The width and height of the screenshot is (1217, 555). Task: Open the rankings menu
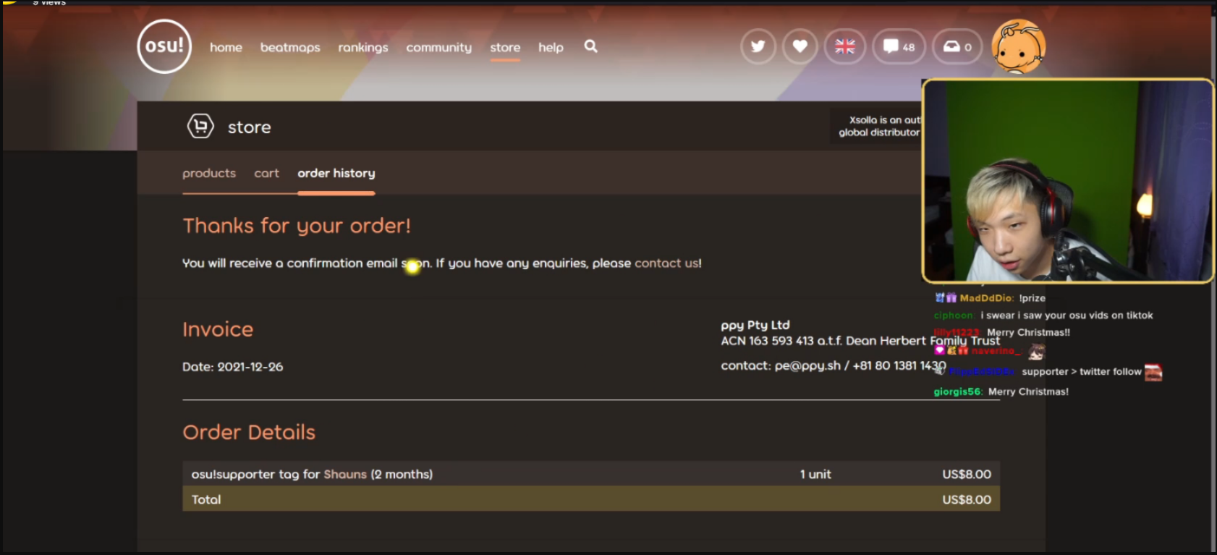(x=363, y=47)
